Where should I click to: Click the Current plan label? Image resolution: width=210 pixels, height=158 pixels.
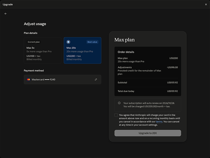coord(33,42)
